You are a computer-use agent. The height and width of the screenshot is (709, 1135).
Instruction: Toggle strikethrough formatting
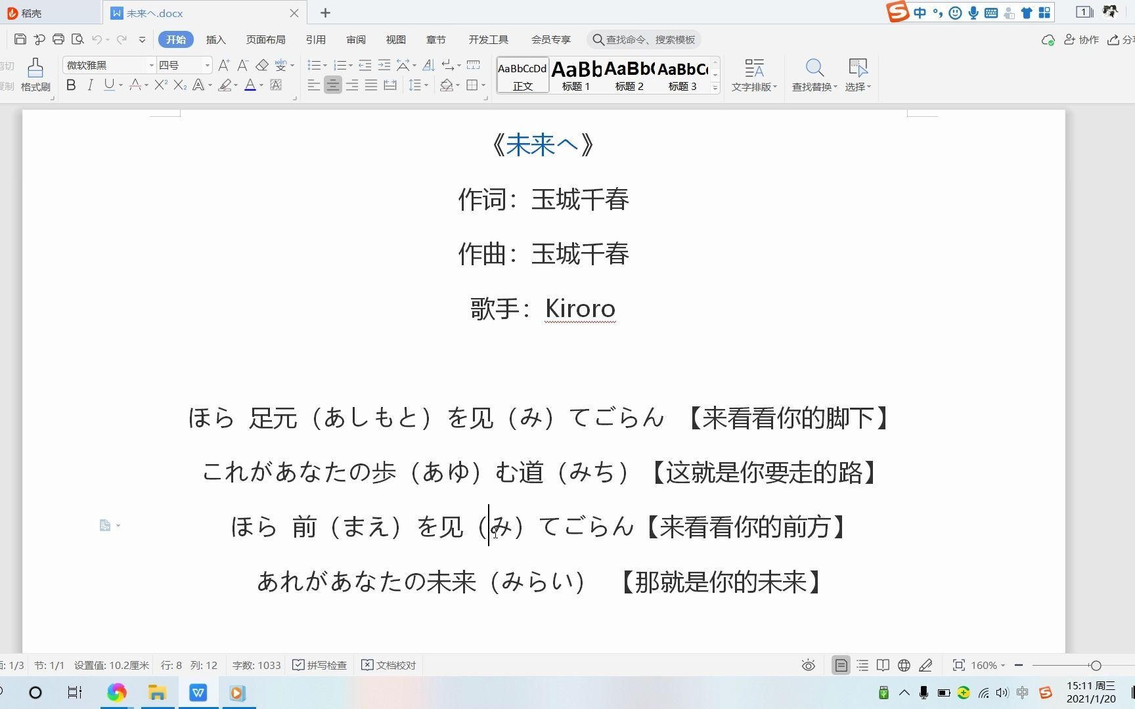(135, 85)
